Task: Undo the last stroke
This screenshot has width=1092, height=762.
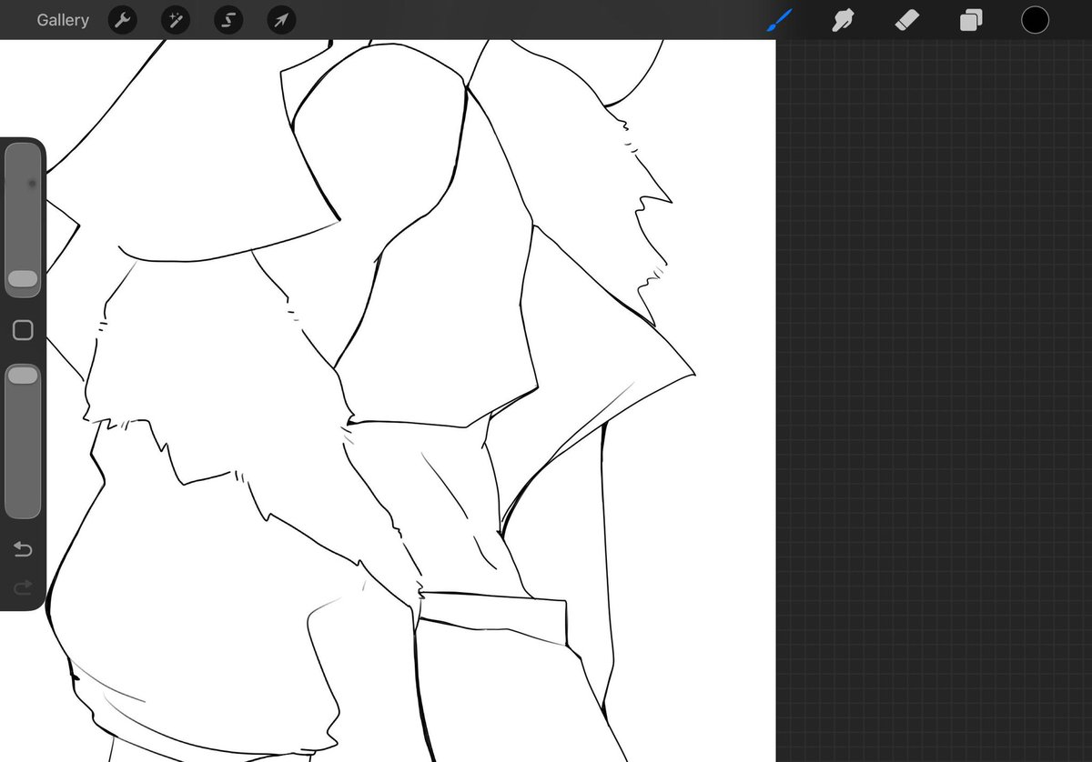Action: [23, 549]
